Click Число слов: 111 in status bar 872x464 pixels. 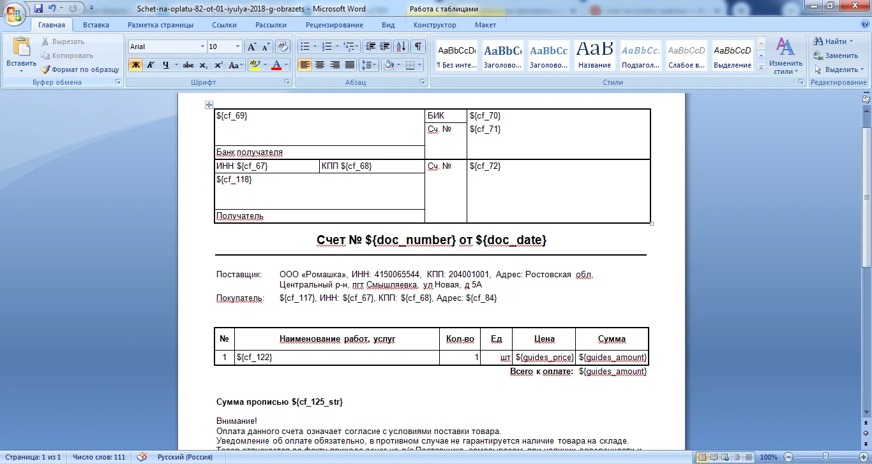[x=99, y=457]
